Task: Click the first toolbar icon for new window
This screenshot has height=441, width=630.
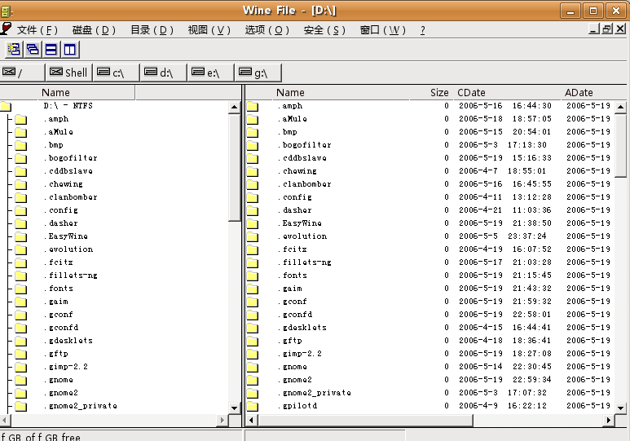Action: [x=14, y=50]
